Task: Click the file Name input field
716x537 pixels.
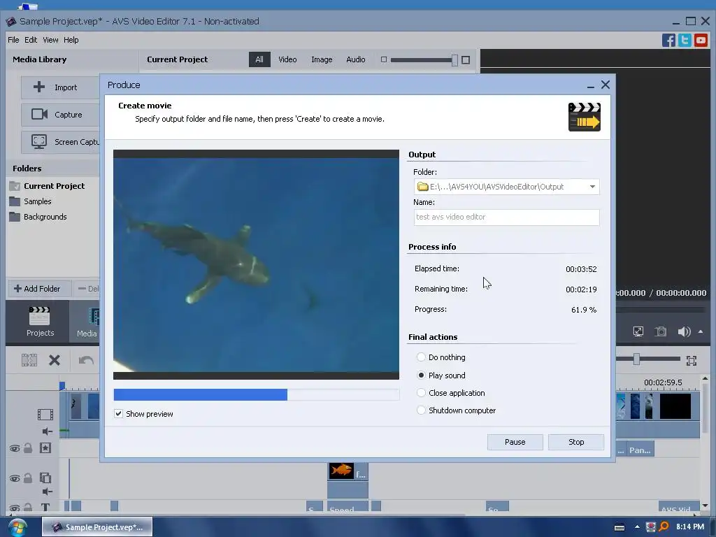Action: [x=506, y=217]
